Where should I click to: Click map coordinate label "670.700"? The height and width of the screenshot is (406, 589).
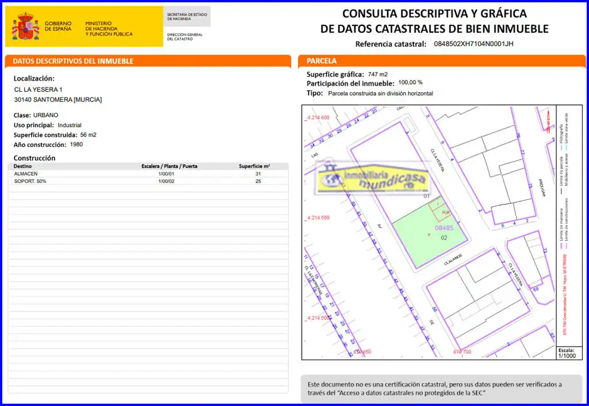[x=462, y=352]
